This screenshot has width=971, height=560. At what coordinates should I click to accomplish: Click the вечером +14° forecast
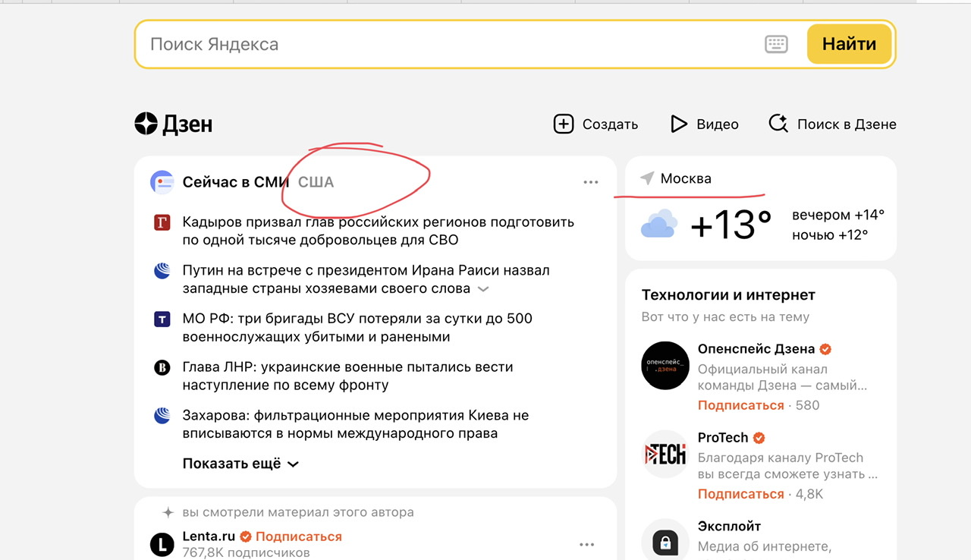(838, 215)
